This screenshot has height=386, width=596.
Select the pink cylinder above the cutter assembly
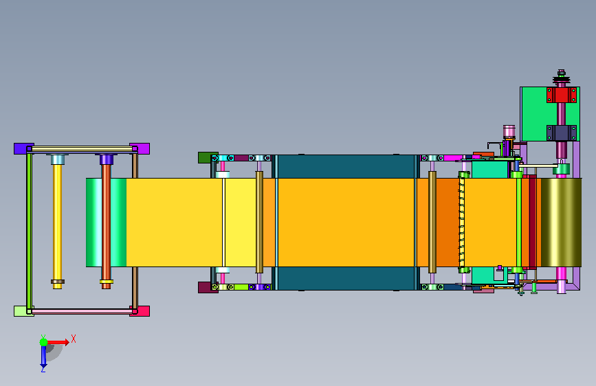(x=509, y=131)
